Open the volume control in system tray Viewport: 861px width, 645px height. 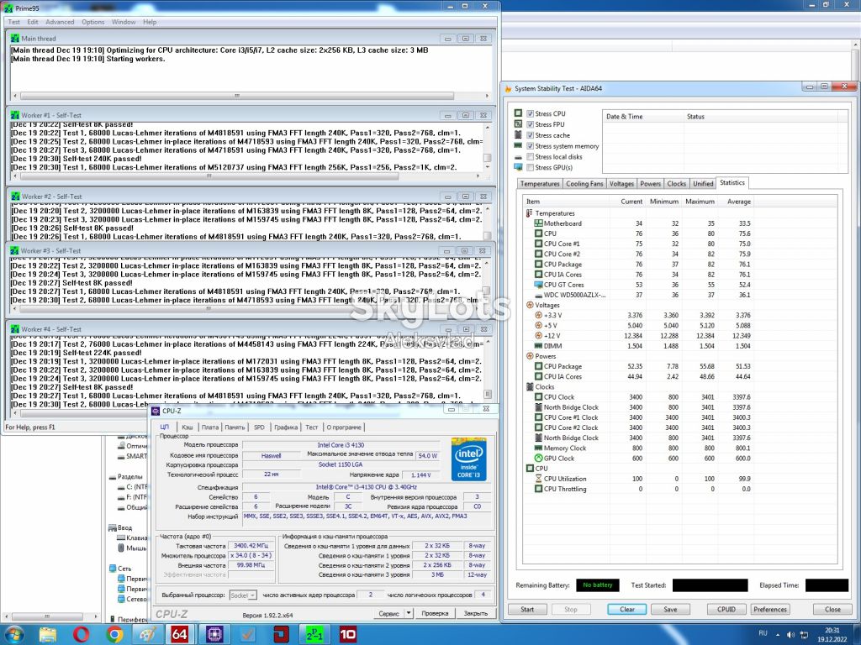tap(790, 635)
